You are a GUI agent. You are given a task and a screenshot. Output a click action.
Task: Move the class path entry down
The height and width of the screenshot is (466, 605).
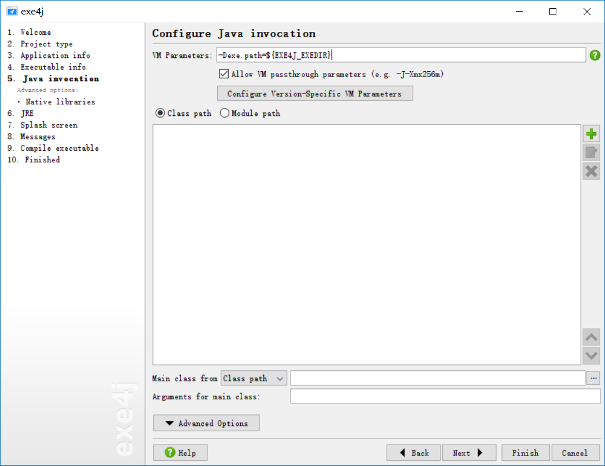(591, 355)
